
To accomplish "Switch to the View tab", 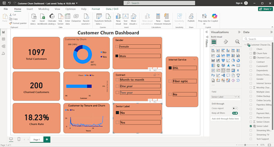I will [x=57, y=9].
